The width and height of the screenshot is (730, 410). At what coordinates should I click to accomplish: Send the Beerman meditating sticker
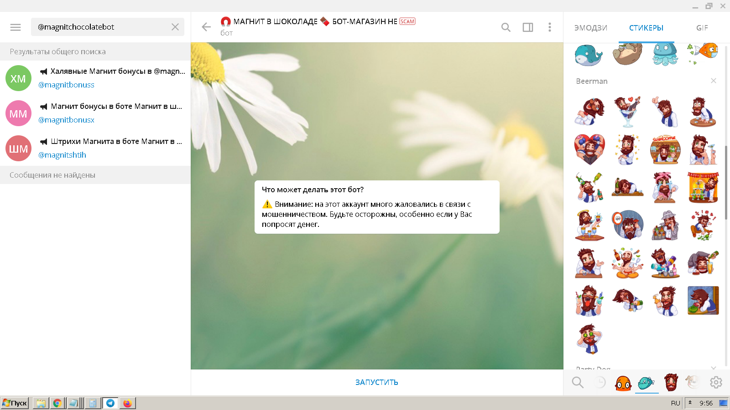[627, 263]
